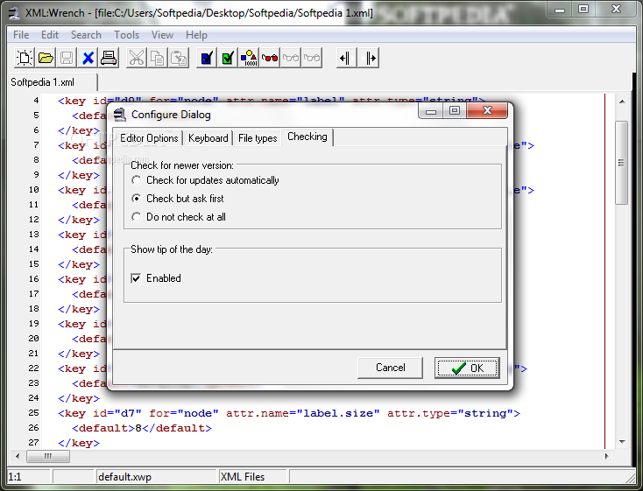
Task: Click the first gray glasses icon
Action: (x=291, y=58)
